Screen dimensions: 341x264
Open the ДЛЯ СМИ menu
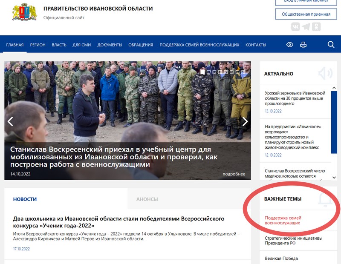point(82,45)
